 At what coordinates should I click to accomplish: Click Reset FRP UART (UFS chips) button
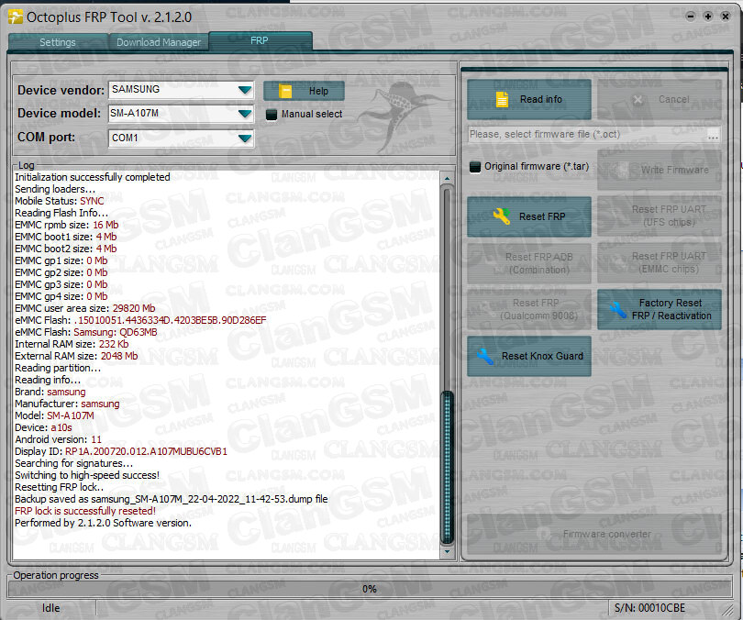coord(660,216)
